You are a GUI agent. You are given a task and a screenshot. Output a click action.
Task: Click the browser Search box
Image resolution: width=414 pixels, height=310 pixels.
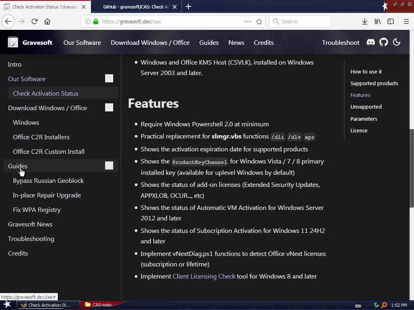pos(300,21)
